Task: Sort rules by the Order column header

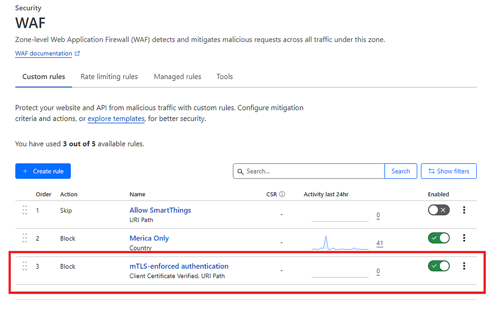Action: (x=43, y=194)
